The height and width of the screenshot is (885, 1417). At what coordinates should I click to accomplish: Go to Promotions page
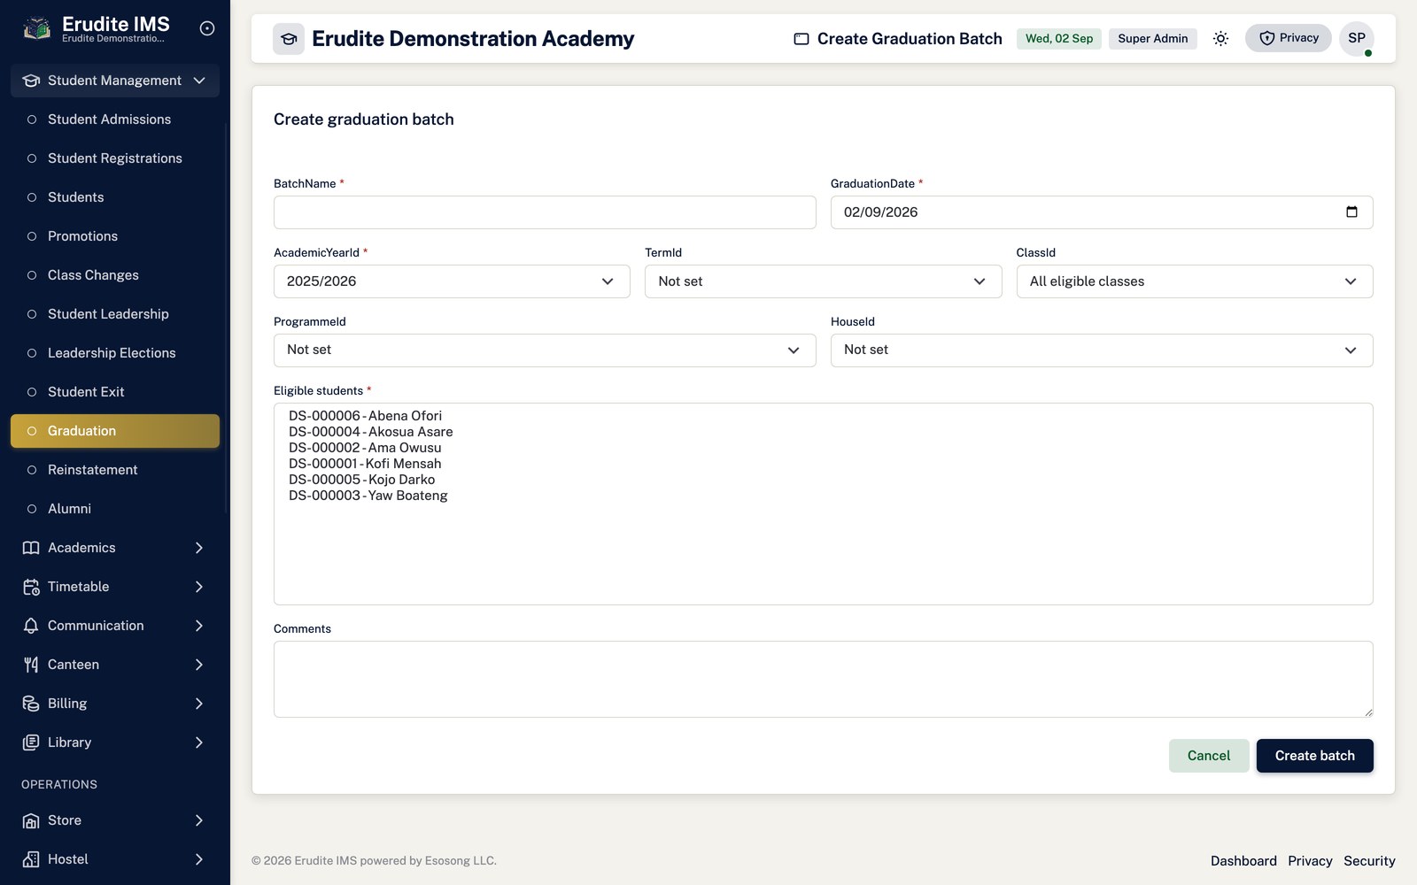(115, 236)
